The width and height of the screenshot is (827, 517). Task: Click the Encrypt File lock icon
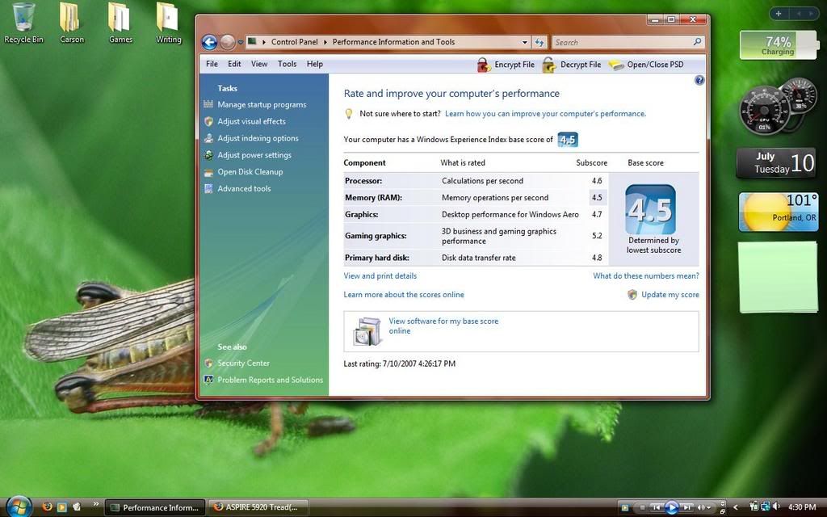point(484,65)
